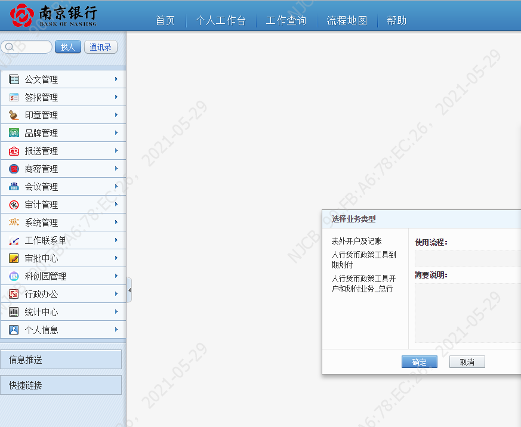The width and height of the screenshot is (521, 427).
Task: Expand the 商密管理 menu arrow
Action: point(116,169)
